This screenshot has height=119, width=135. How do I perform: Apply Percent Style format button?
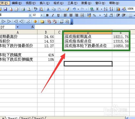(x=94, y=15)
